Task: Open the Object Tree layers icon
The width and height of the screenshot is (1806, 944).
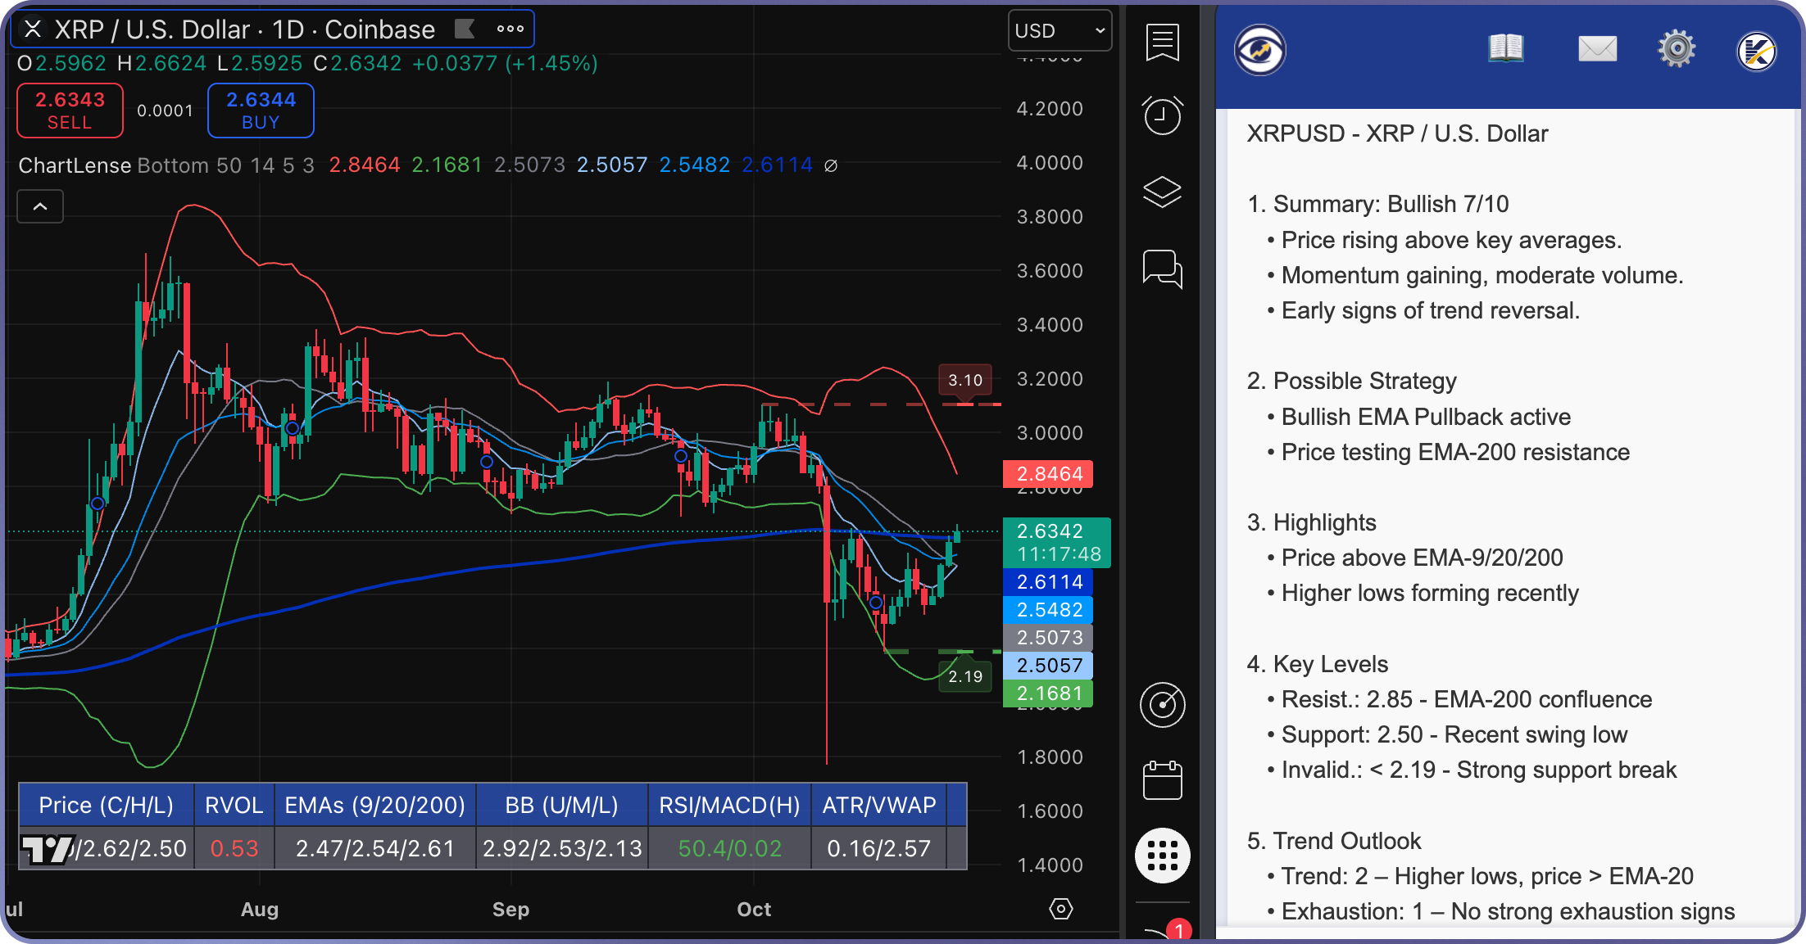Action: [1162, 192]
